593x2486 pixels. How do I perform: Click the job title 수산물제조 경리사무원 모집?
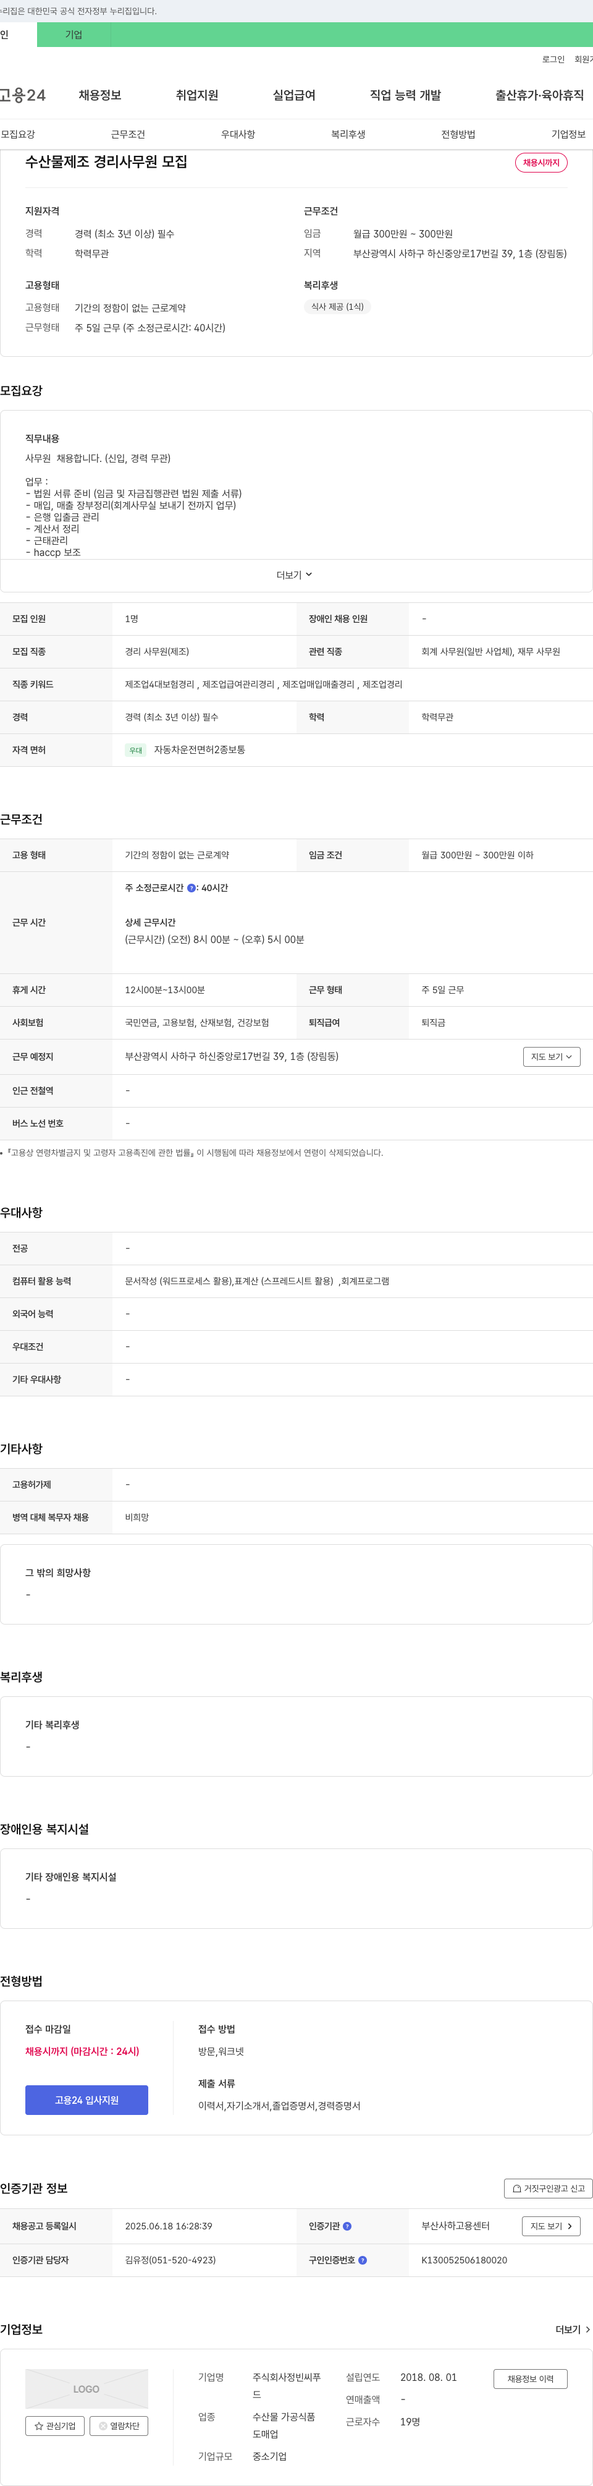click(x=106, y=162)
